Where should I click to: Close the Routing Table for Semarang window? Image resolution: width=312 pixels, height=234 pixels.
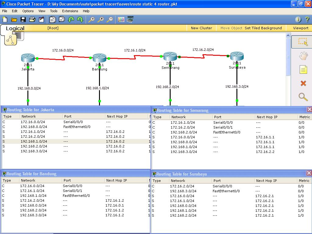(310, 109)
